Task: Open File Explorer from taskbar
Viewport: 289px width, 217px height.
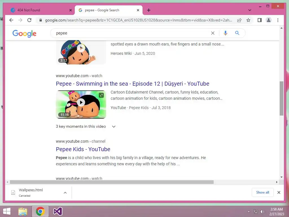Action: (23, 211)
